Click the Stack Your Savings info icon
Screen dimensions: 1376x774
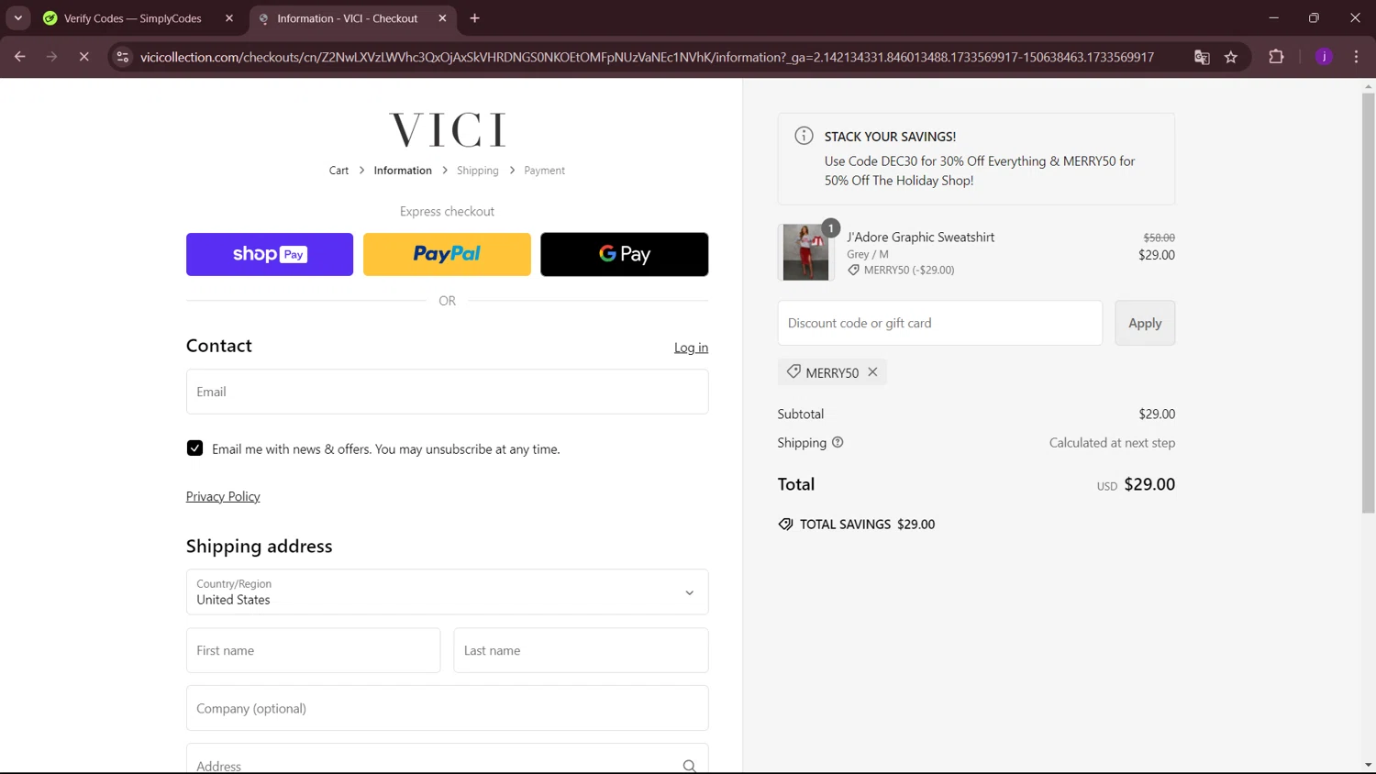click(x=804, y=136)
